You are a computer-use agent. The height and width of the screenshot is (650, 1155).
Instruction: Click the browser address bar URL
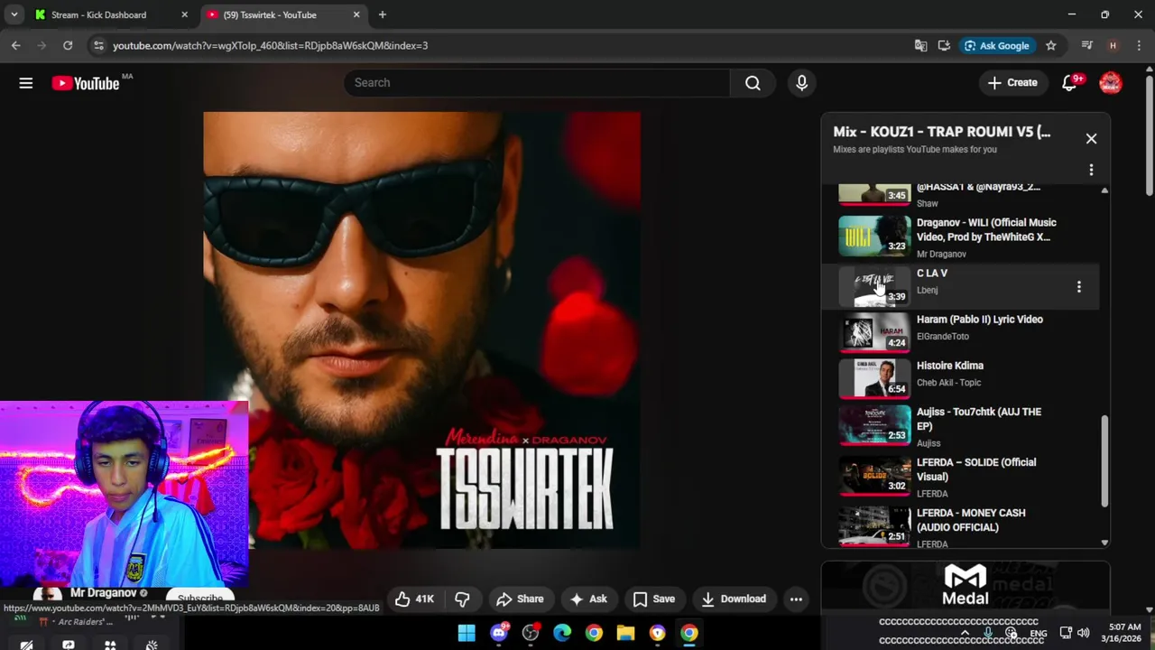(270, 45)
